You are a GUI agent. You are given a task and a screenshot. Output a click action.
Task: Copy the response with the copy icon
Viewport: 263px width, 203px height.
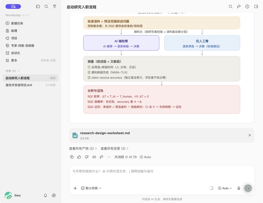click(x=72, y=157)
